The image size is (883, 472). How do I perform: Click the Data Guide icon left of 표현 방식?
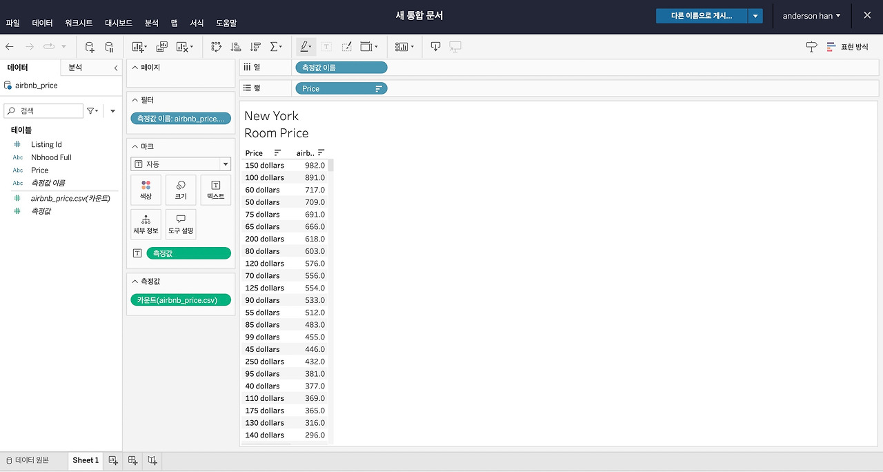(811, 47)
